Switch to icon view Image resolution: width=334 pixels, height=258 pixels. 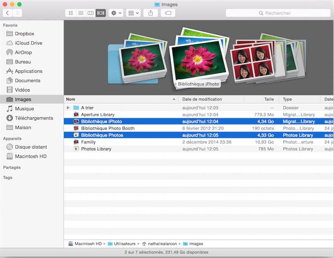(71, 13)
